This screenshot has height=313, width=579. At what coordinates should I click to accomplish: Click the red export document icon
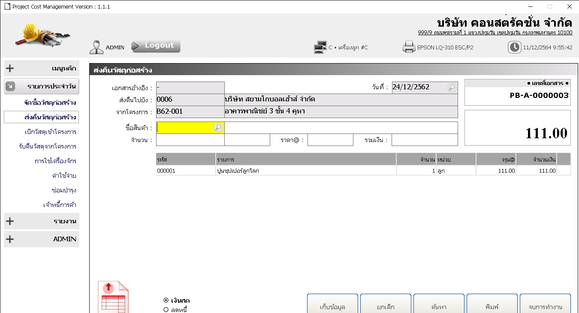click(x=114, y=297)
